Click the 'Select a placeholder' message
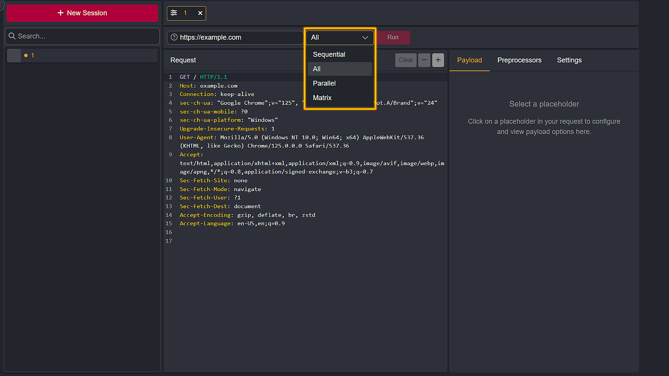The width and height of the screenshot is (669, 376). point(544,104)
